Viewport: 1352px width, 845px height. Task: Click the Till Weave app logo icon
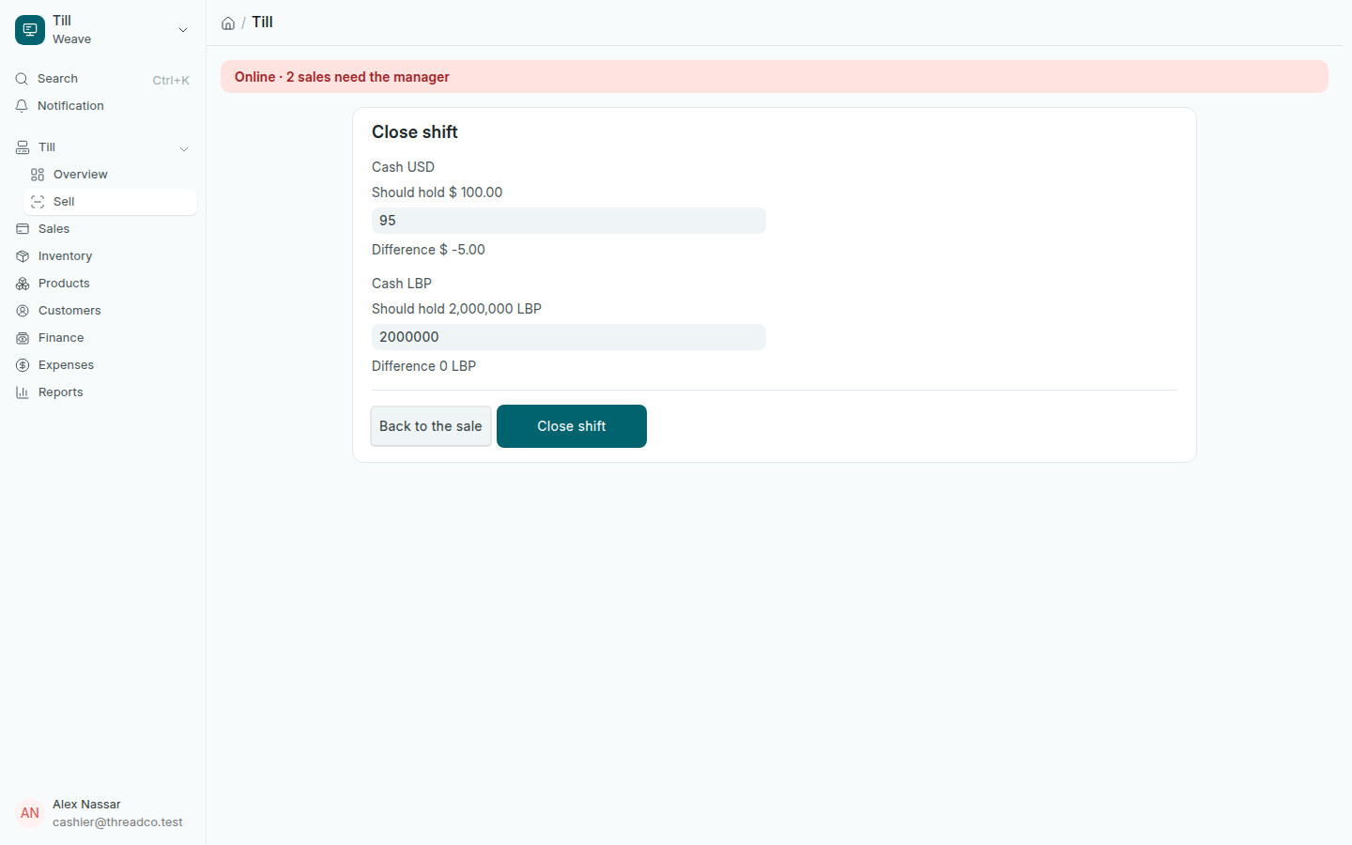point(30,30)
